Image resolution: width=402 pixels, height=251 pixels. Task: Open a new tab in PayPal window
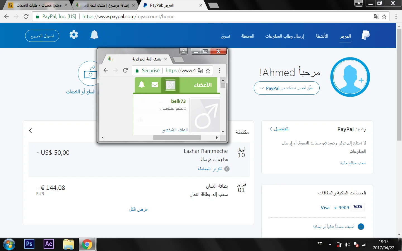(x=214, y=5)
